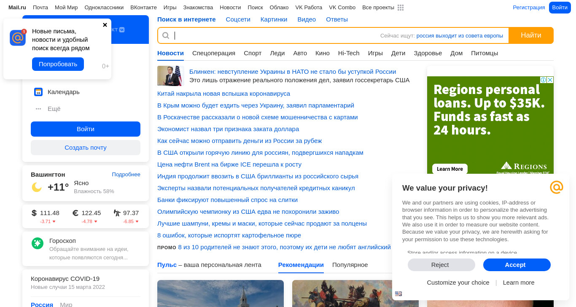Screen dimensions: 576x307
Task: Open Мой Мир in top bar
Action: coord(66,8)
